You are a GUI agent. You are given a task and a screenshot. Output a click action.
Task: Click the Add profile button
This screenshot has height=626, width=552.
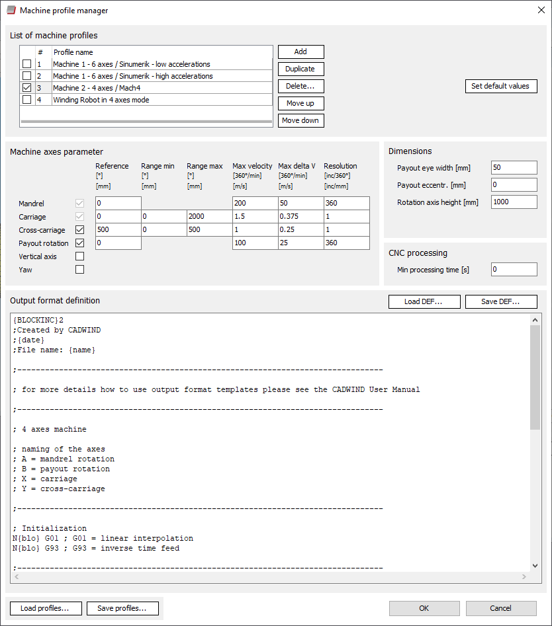(x=300, y=52)
